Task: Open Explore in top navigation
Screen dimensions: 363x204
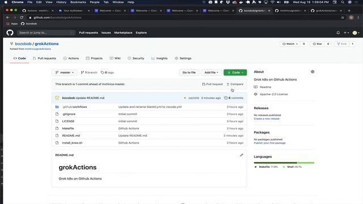Action: [x=141, y=33]
